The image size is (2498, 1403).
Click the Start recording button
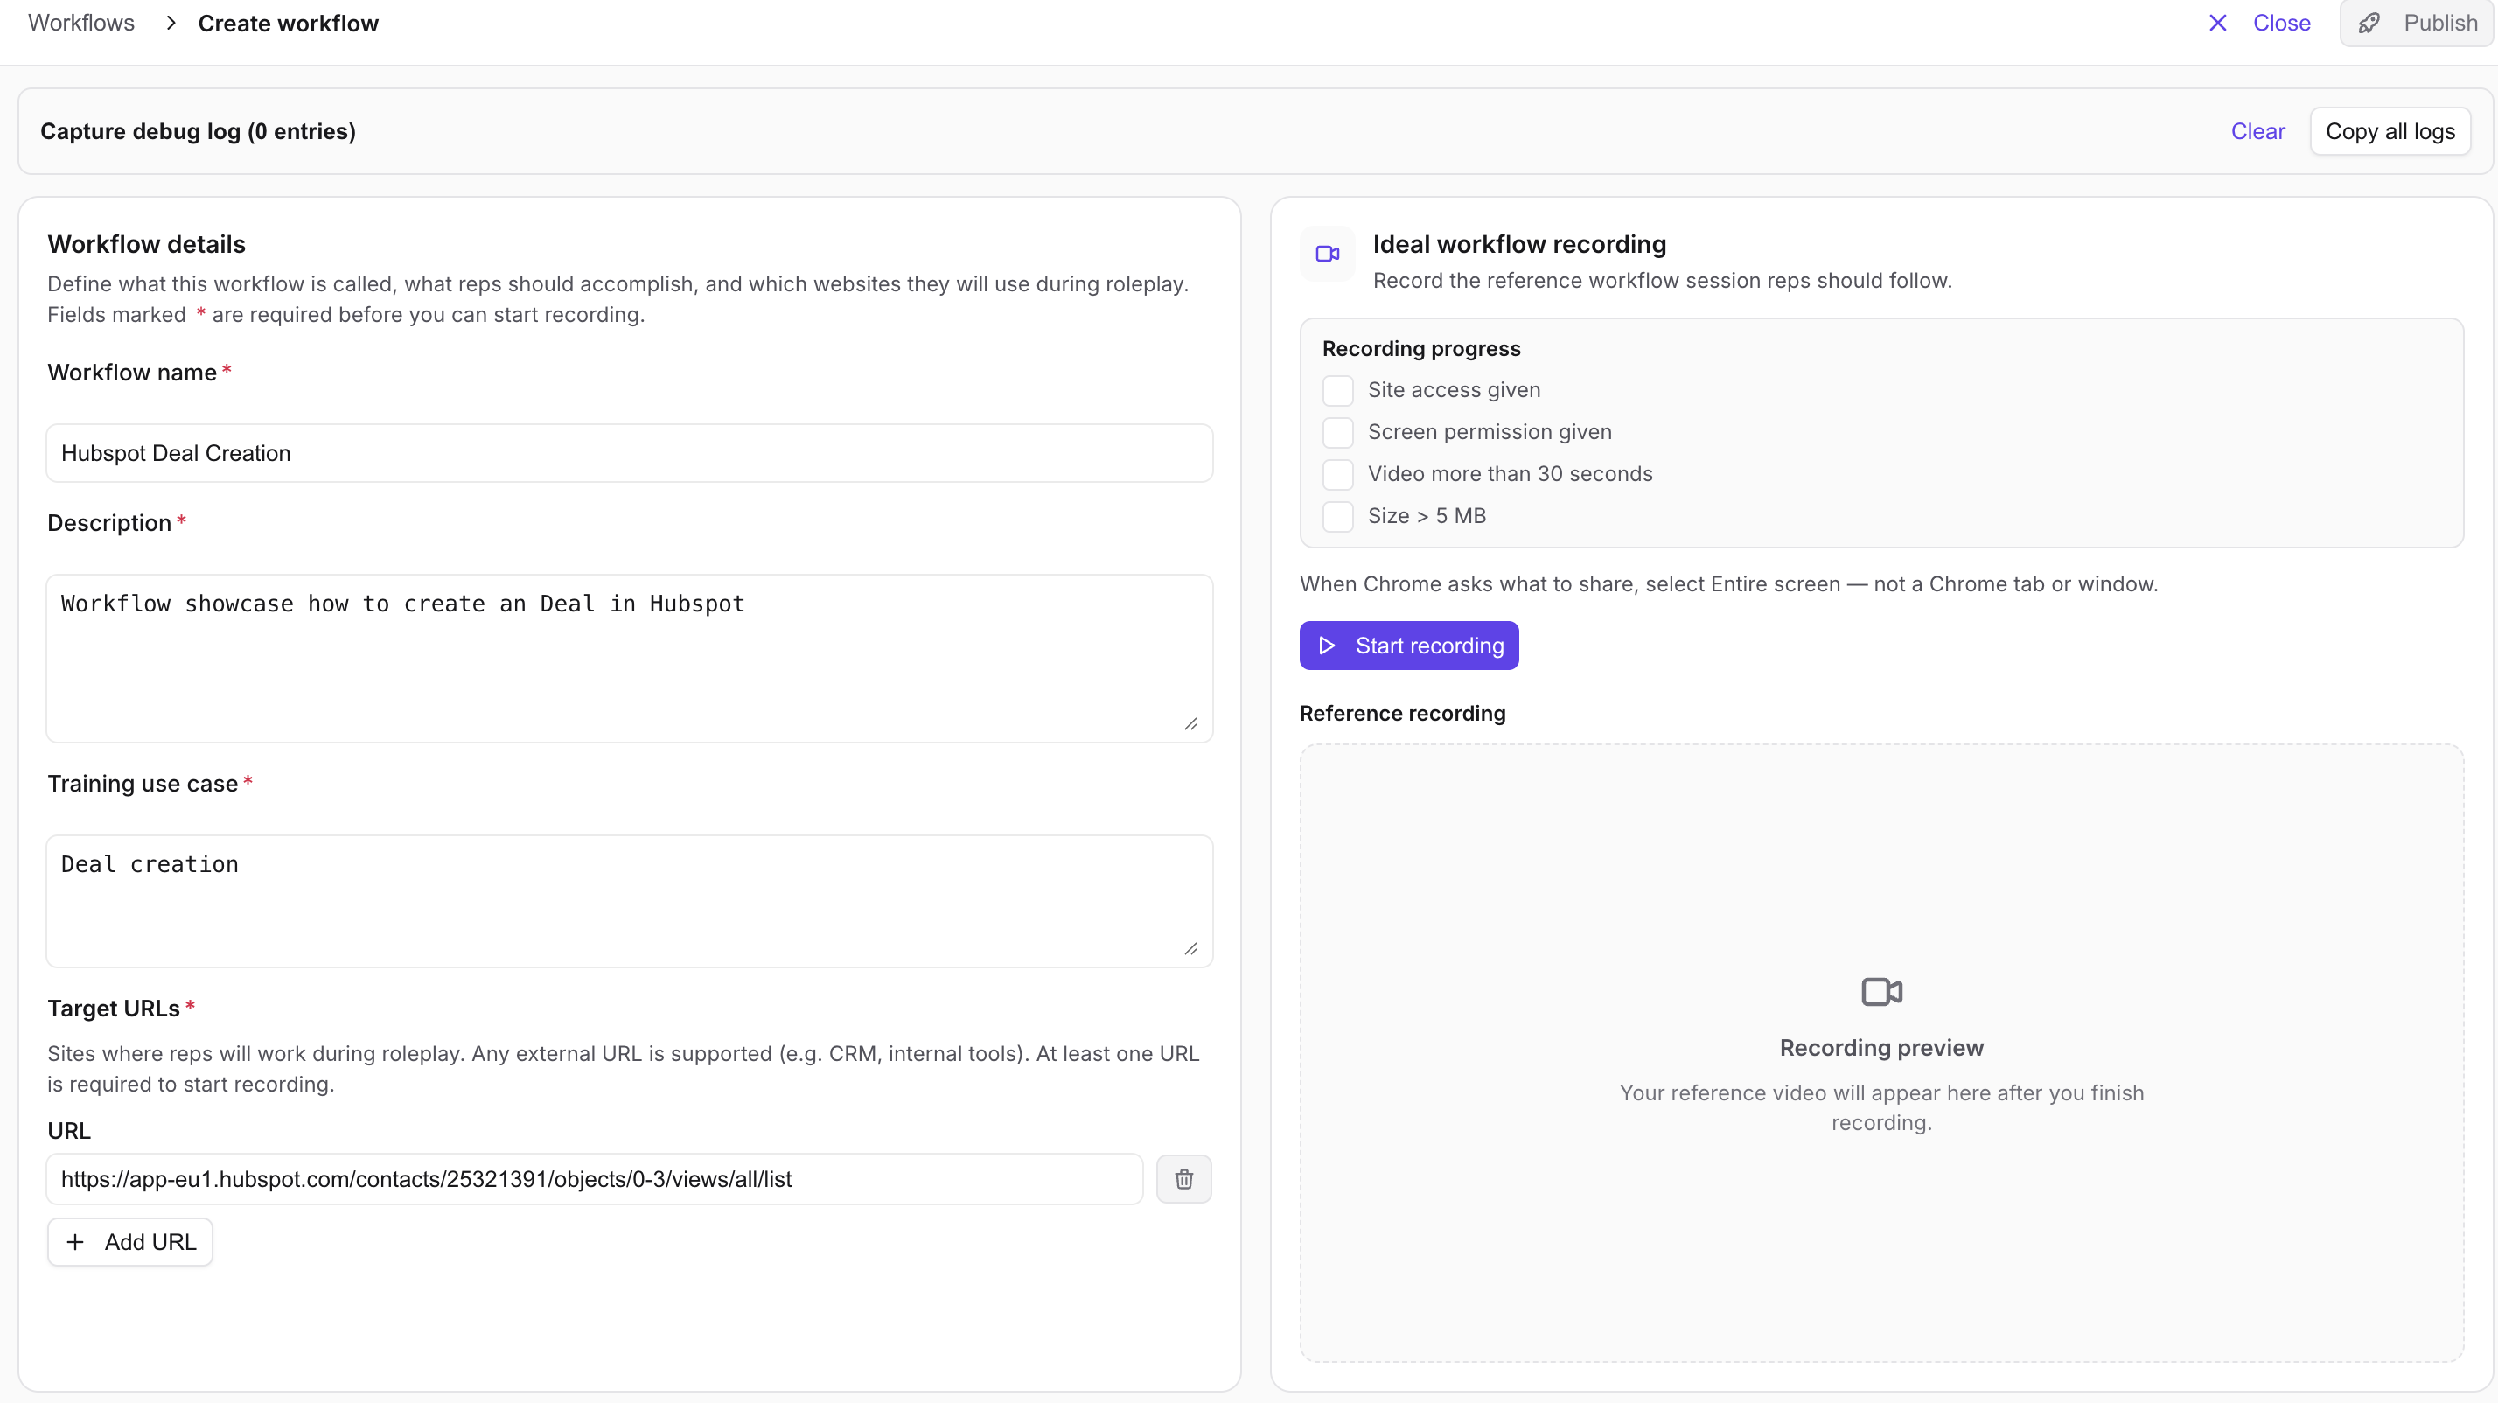[x=1409, y=646]
